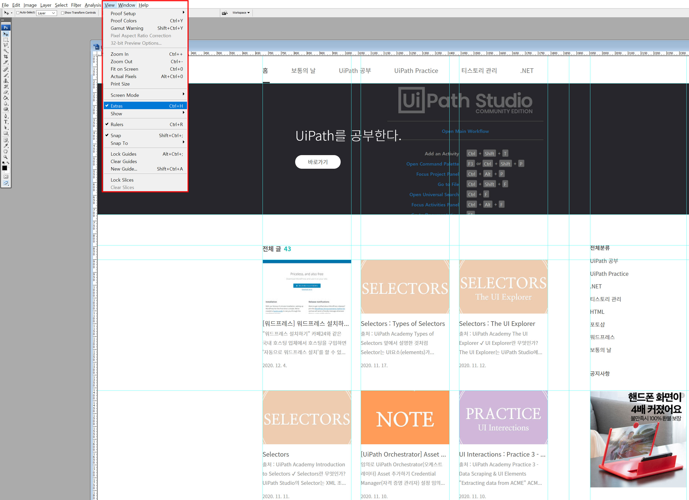Image resolution: width=689 pixels, height=500 pixels.
Task: Open the Select menu
Action: [x=61, y=5]
